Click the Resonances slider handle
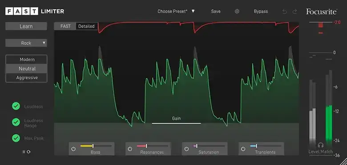Screen dimensions: 347x165 pos(146,146)
